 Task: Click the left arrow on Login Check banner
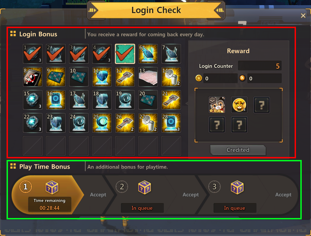tap(92, 10)
